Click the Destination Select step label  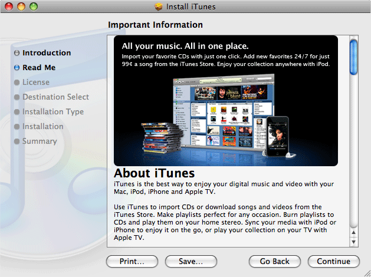click(55, 97)
